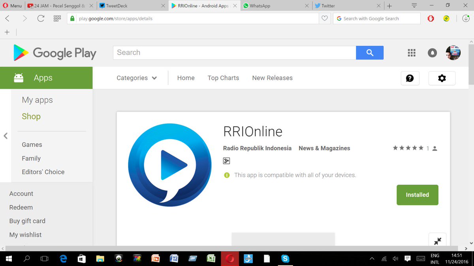Open Action Center notification toggle

coord(407,259)
